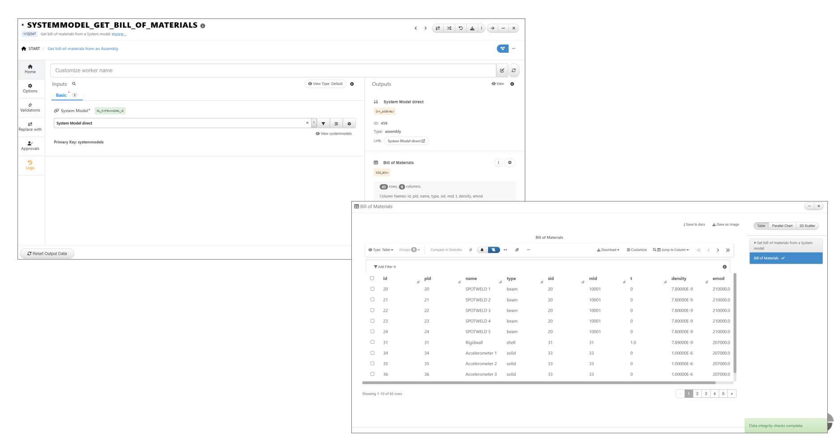Click the download icon in worker header

click(x=472, y=28)
